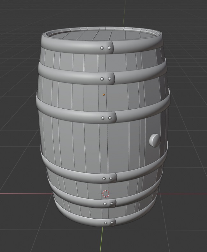Click right rivet on third hoop from bottom
The width and height of the screenshot is (207, 252).
pos(111,178)
